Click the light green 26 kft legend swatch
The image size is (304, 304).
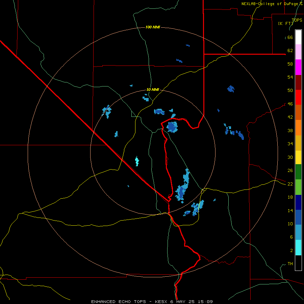click(298, 187)
